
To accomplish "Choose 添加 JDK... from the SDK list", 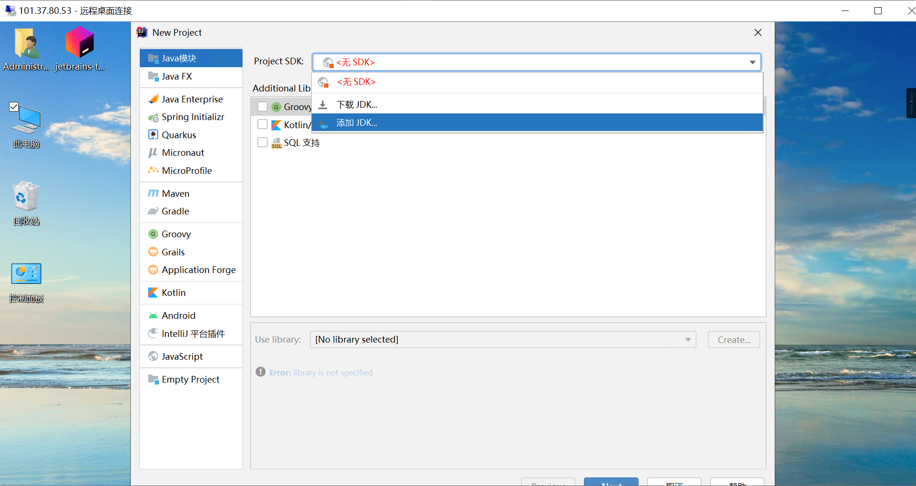I will pos(537,122).
